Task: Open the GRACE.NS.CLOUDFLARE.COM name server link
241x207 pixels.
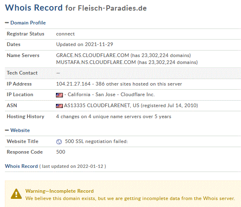Action: (93, 55)
